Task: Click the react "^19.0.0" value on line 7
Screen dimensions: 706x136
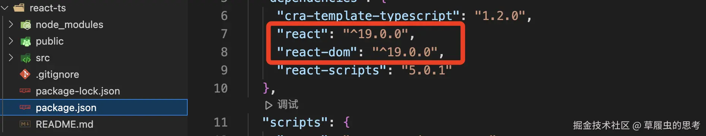Action: [x=375, y=34]
